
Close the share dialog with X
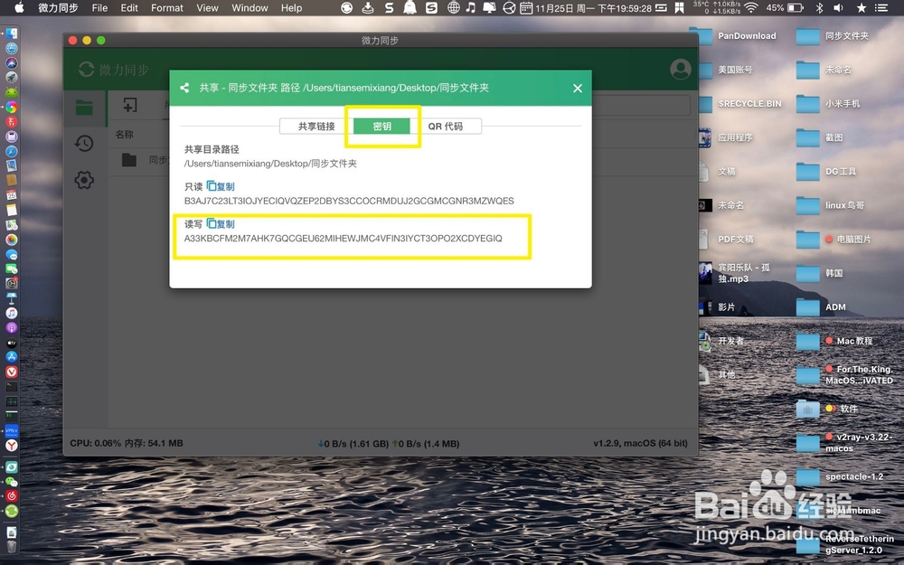point(577,89)
